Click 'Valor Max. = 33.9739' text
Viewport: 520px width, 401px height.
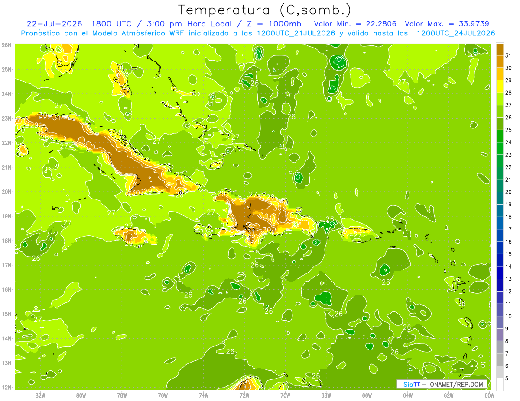447,24
